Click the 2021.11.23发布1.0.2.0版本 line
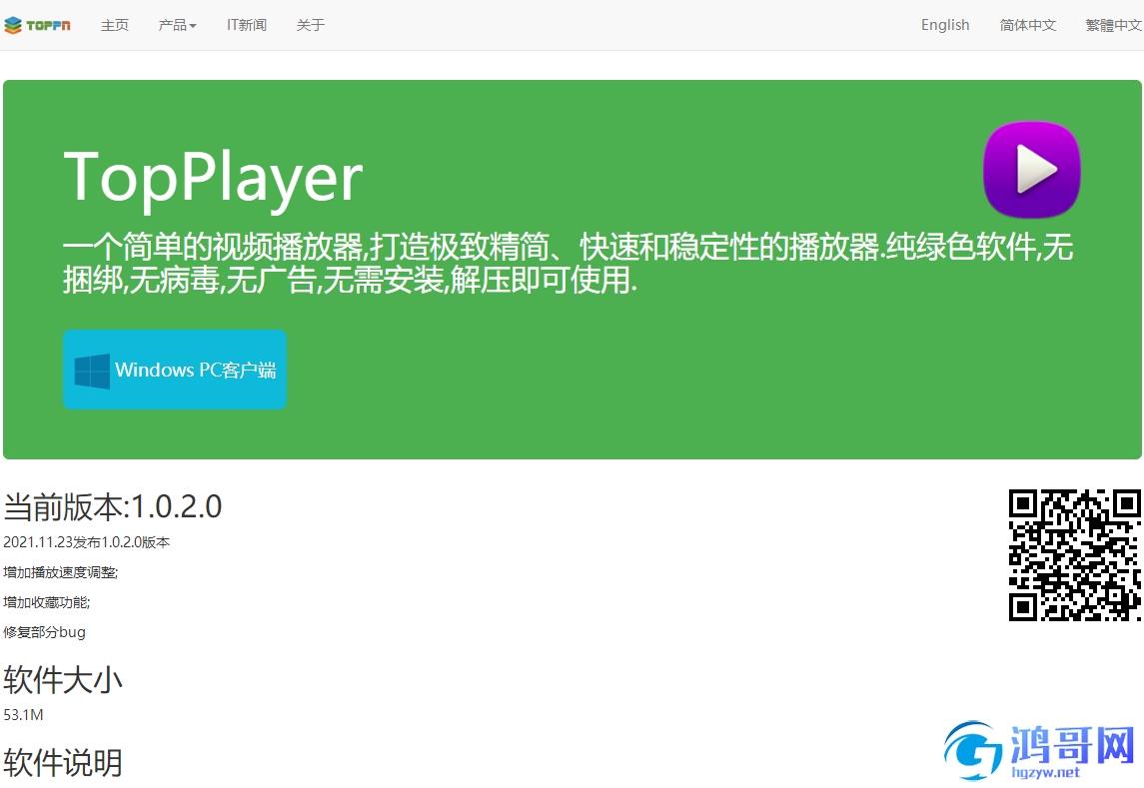The width and height of the screenshot is (1144, 788). coord(87,542)
